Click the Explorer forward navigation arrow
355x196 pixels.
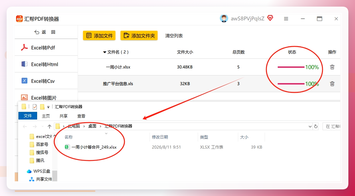point(35,126)
